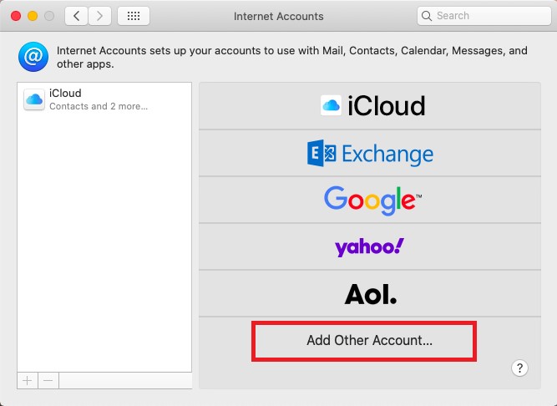The width and height of the screenshot is (557, 406).
Task: Select the iCloud account in sidebar list
Action: coord(104,99)
